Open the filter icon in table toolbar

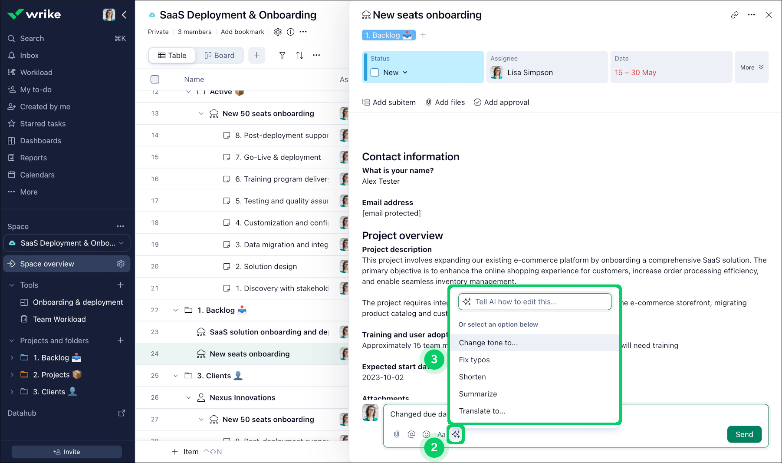[x=282, y=55]
